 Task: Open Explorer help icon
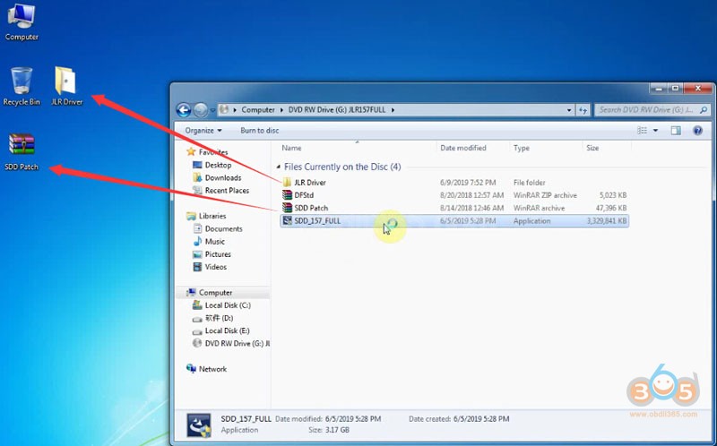click(697, 131)
